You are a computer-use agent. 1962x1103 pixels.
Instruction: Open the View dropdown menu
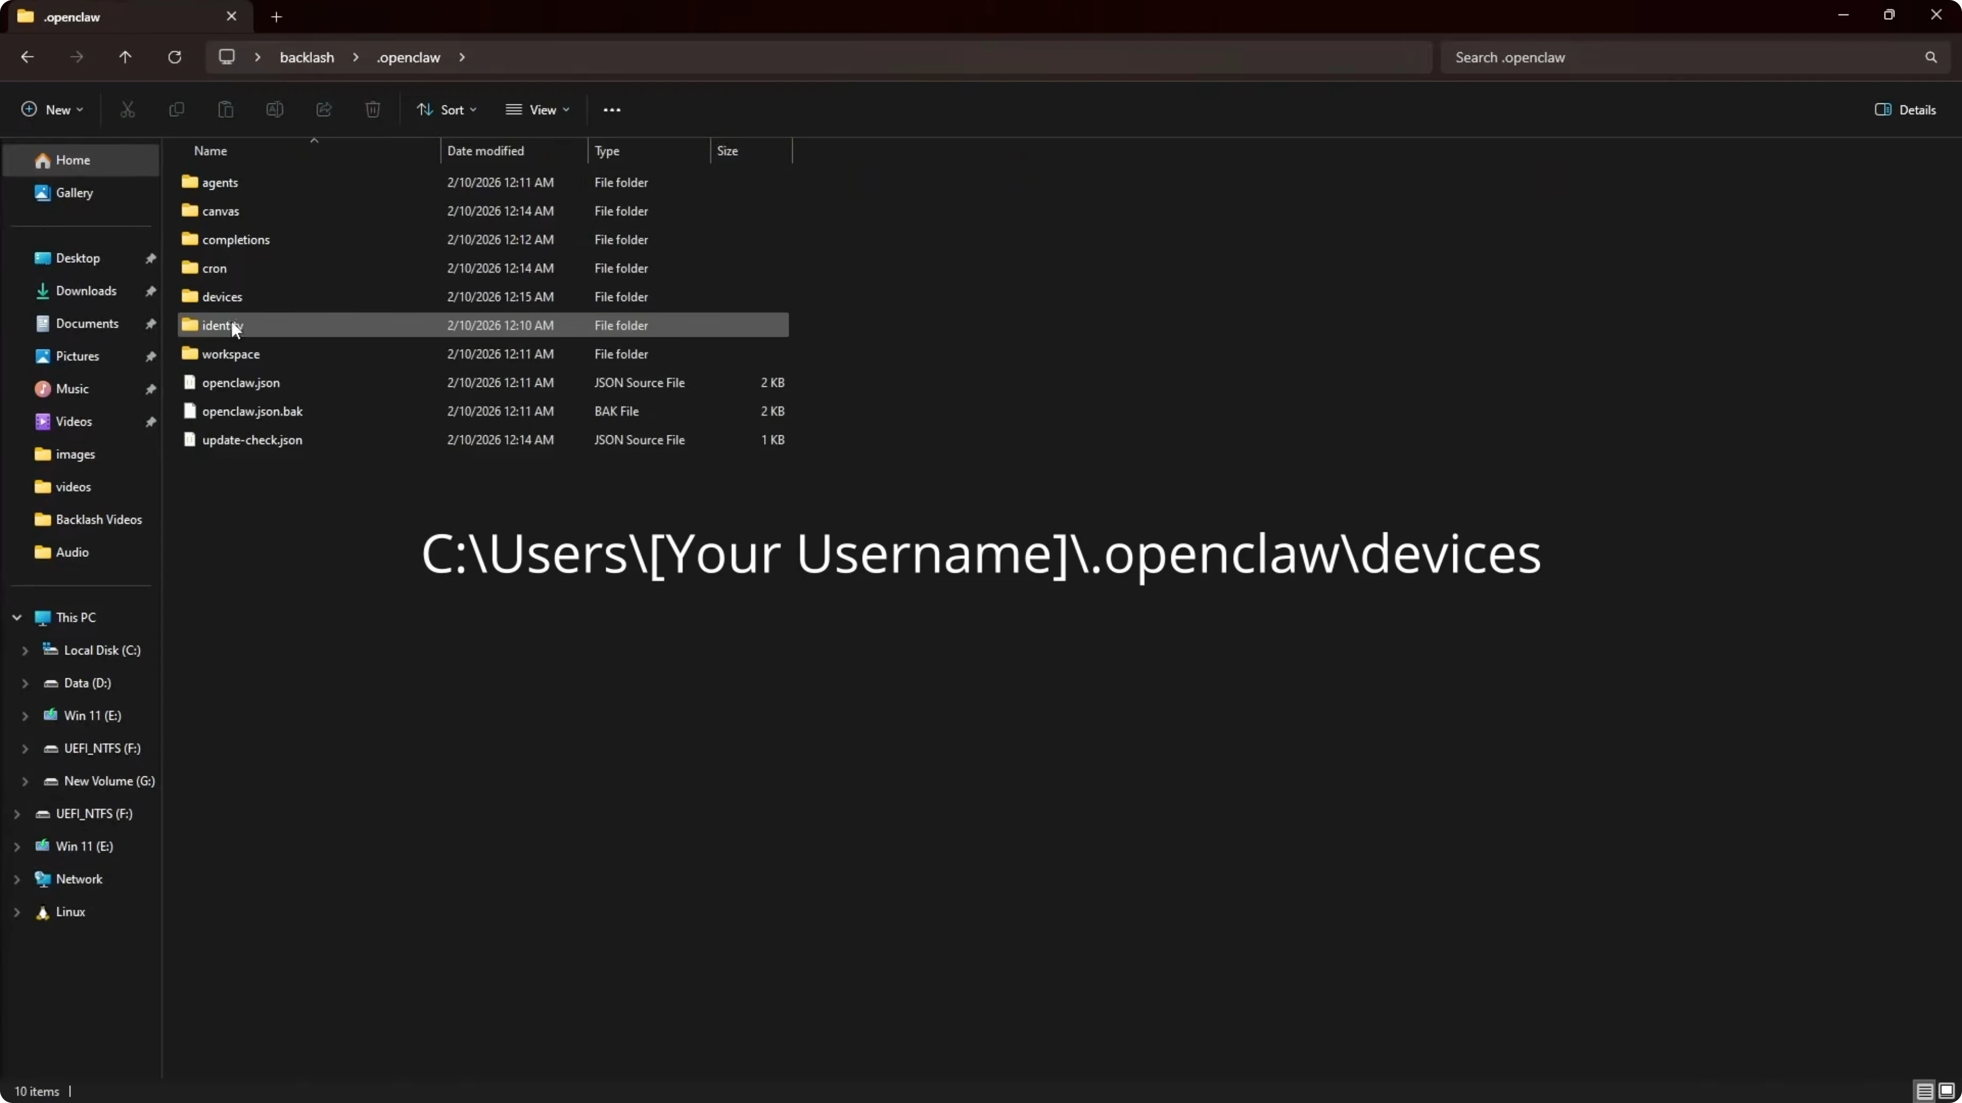tap(538, 110)
